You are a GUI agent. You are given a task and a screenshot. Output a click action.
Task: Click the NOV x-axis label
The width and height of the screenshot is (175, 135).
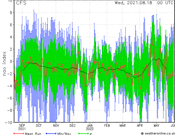pyautogui.click(x=56, y=126)
